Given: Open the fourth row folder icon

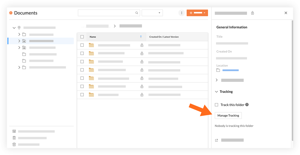Looking at the screenshot, I should click(x=91, y=70).
